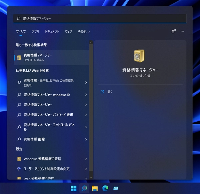The height and width of the screenshot is (194, 200).
Task: Click the safe icon beside Windows 資格情報の管理
Action: coord(19,159)
